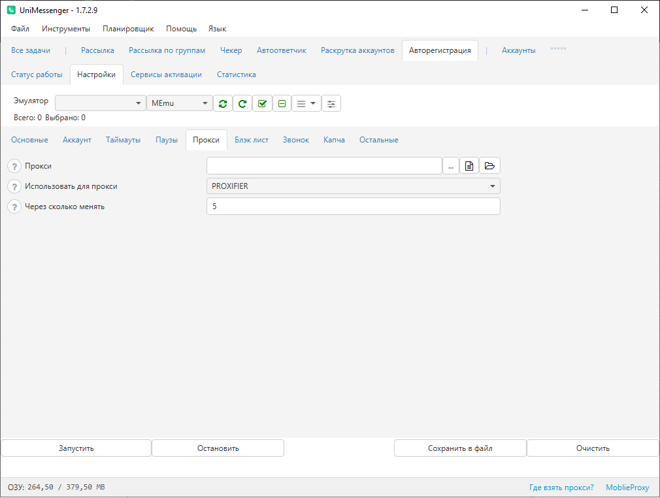
Task: Switch to Аккаунт settings tab
Action: (x=77, y=140)
